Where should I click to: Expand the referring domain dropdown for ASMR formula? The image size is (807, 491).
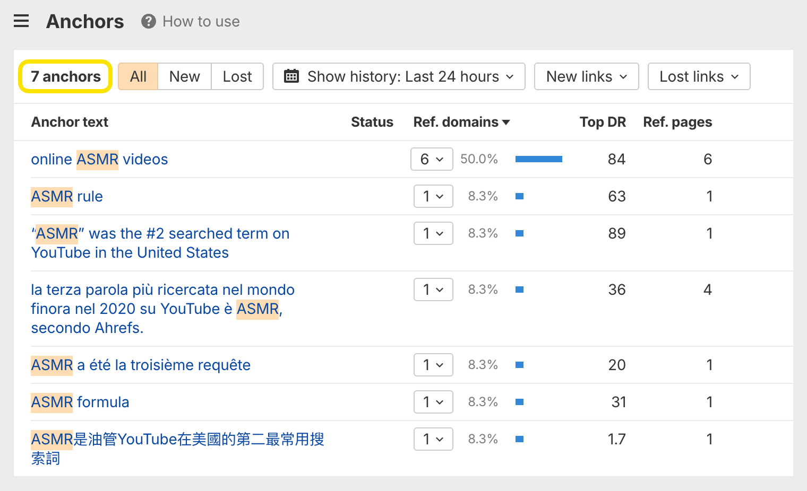click(x=433, y=402)
